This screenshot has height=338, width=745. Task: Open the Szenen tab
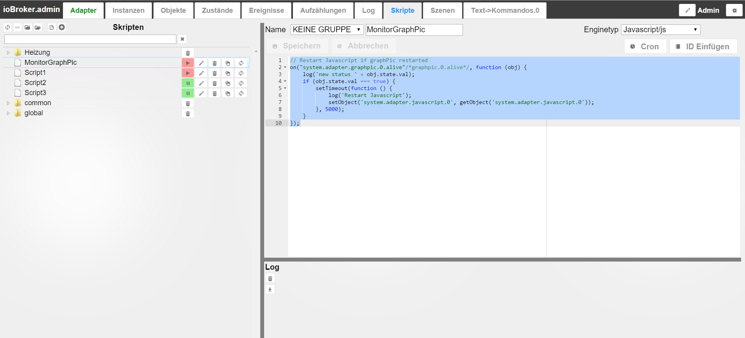pos(442,10)
